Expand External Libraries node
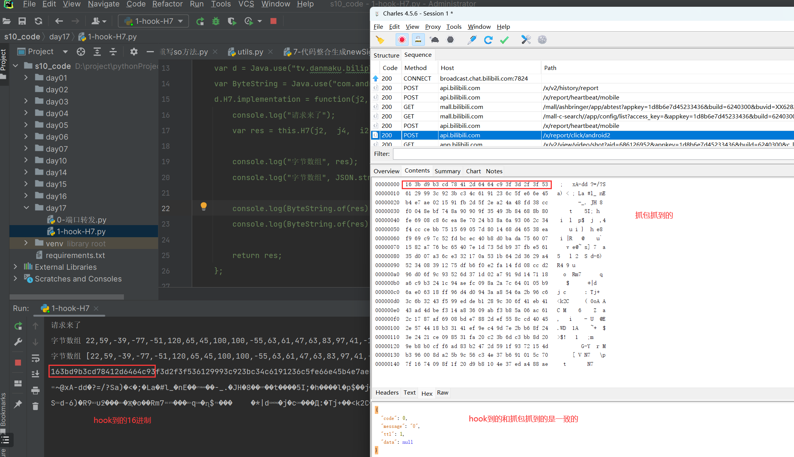 click(x=15, y=267)
